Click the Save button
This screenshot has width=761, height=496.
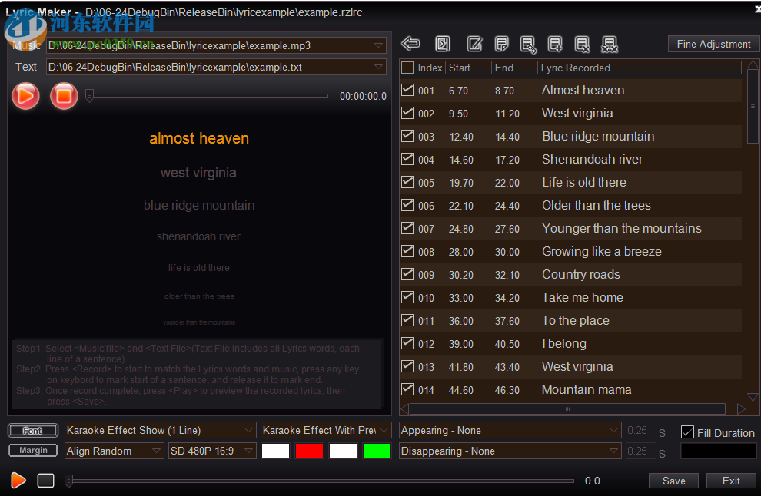point(673,481)
